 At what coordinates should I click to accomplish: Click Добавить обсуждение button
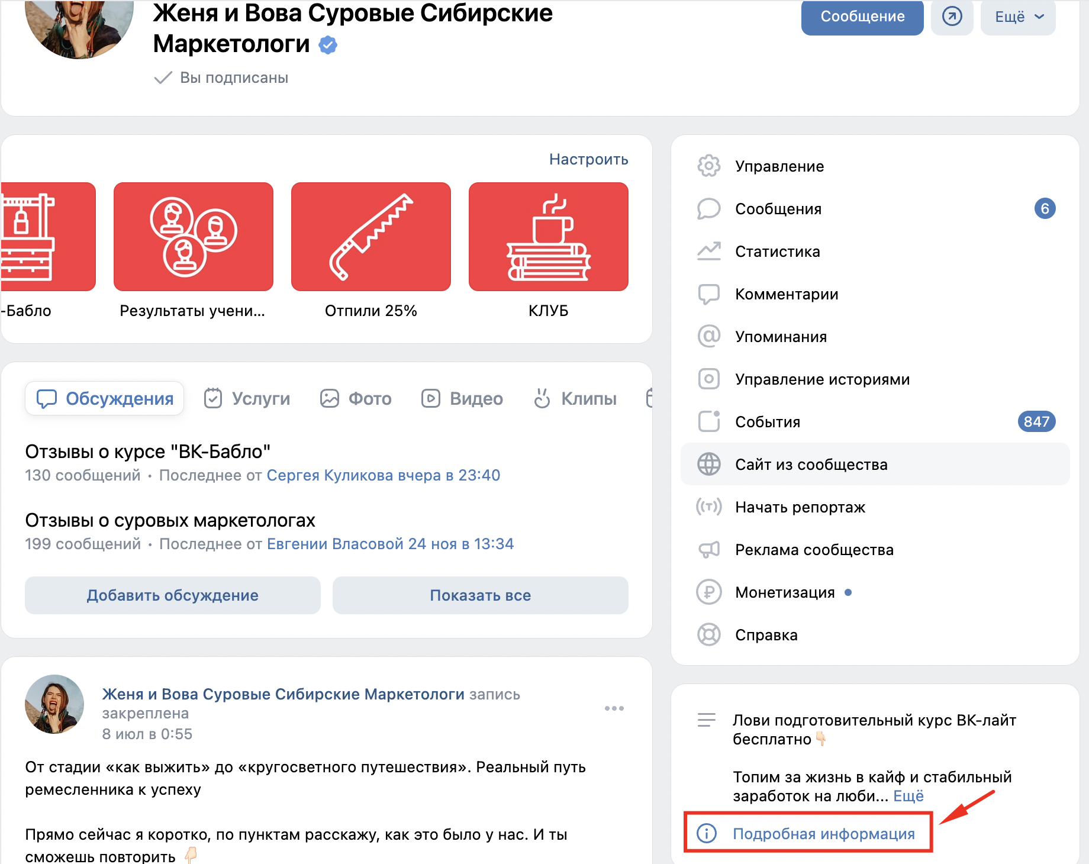tap(173, 595)
